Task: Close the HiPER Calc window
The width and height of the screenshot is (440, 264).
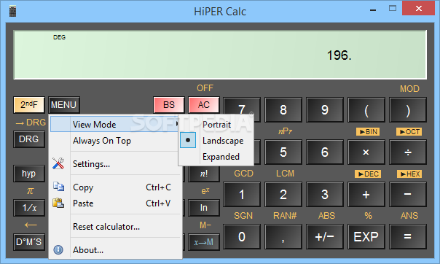Action: coord(418,8)
